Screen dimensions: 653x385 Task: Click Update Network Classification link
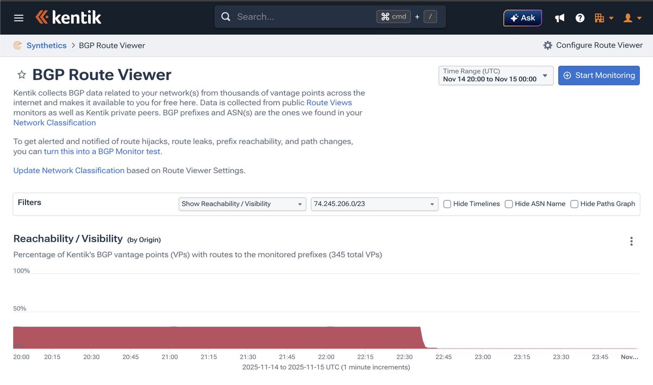69,171
